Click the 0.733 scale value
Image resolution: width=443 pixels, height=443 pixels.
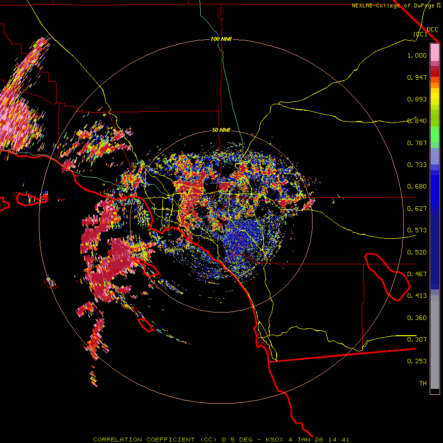417,165
